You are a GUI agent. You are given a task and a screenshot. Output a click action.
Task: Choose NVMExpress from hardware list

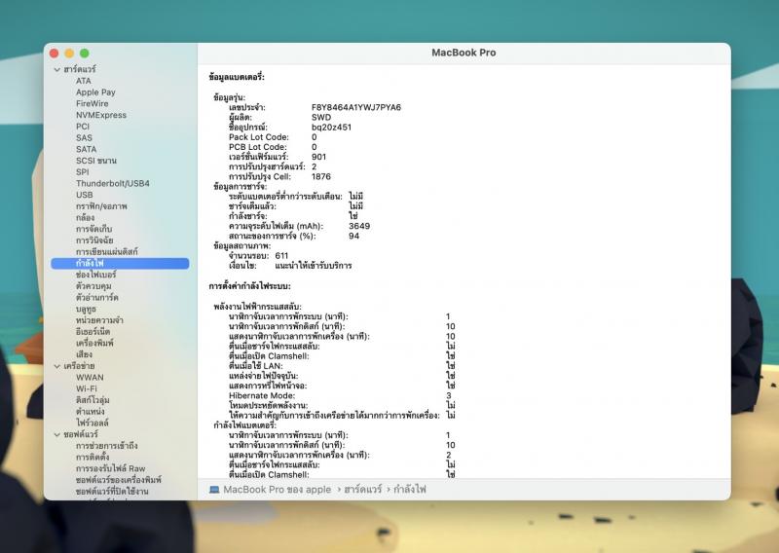(x=100, y=115)
